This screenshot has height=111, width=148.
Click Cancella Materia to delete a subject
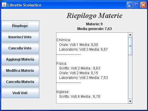click(x=20, y=82)
